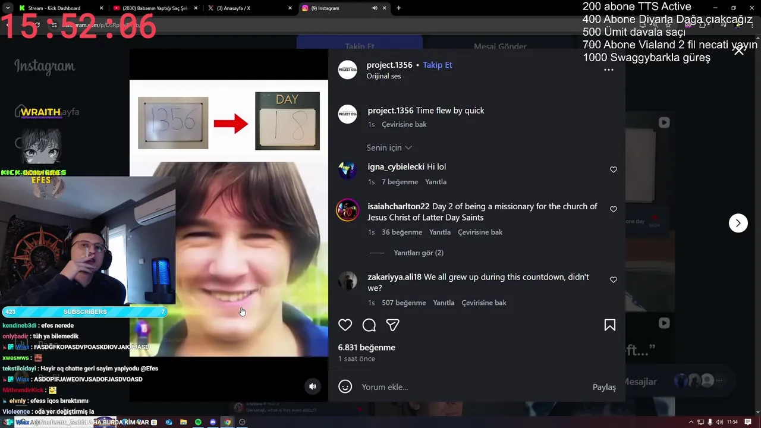
Task: Translate isaiahcharlton22's comment
Action: (480, 232)
